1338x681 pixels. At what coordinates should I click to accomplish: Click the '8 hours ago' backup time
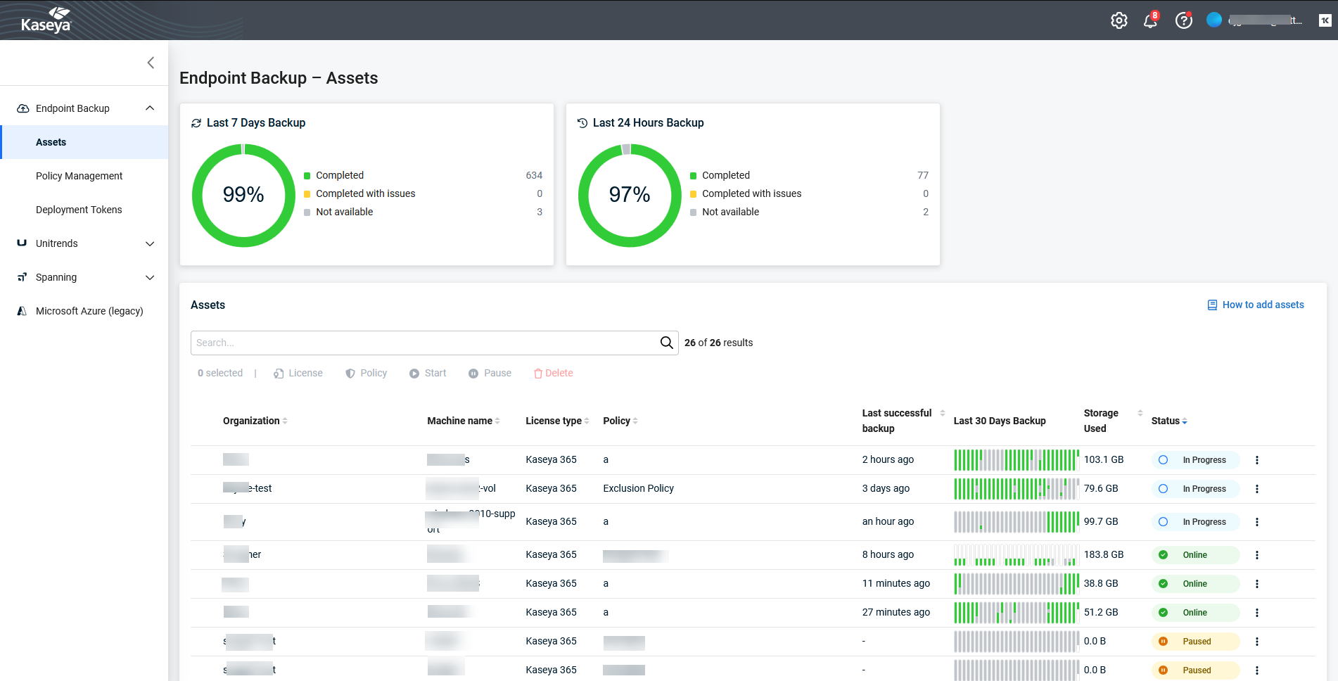pyautogui.click(x=888, y=554)
